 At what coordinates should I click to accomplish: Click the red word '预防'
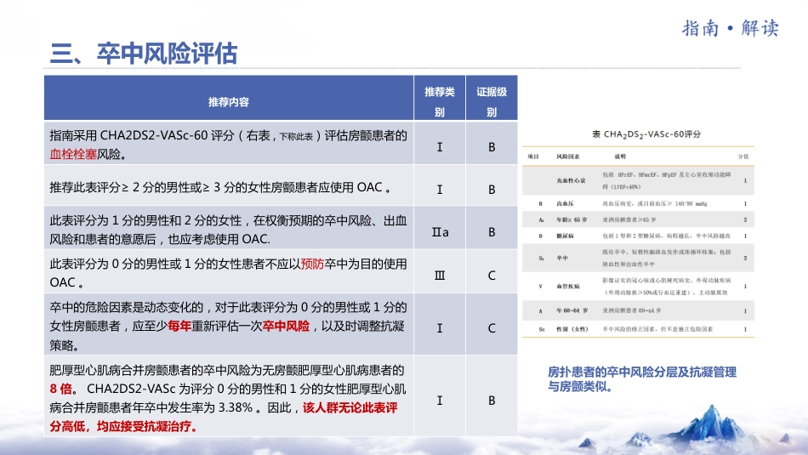(x=312, y=264)
